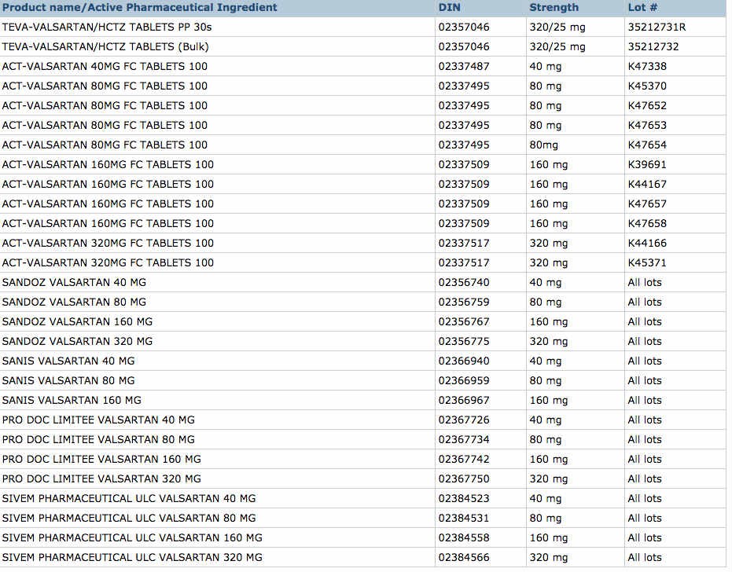This screenshot has height=572, width=732.
Task: Select 'SANIS VALSARTAN 160 MG' product name
Action: 72,400
